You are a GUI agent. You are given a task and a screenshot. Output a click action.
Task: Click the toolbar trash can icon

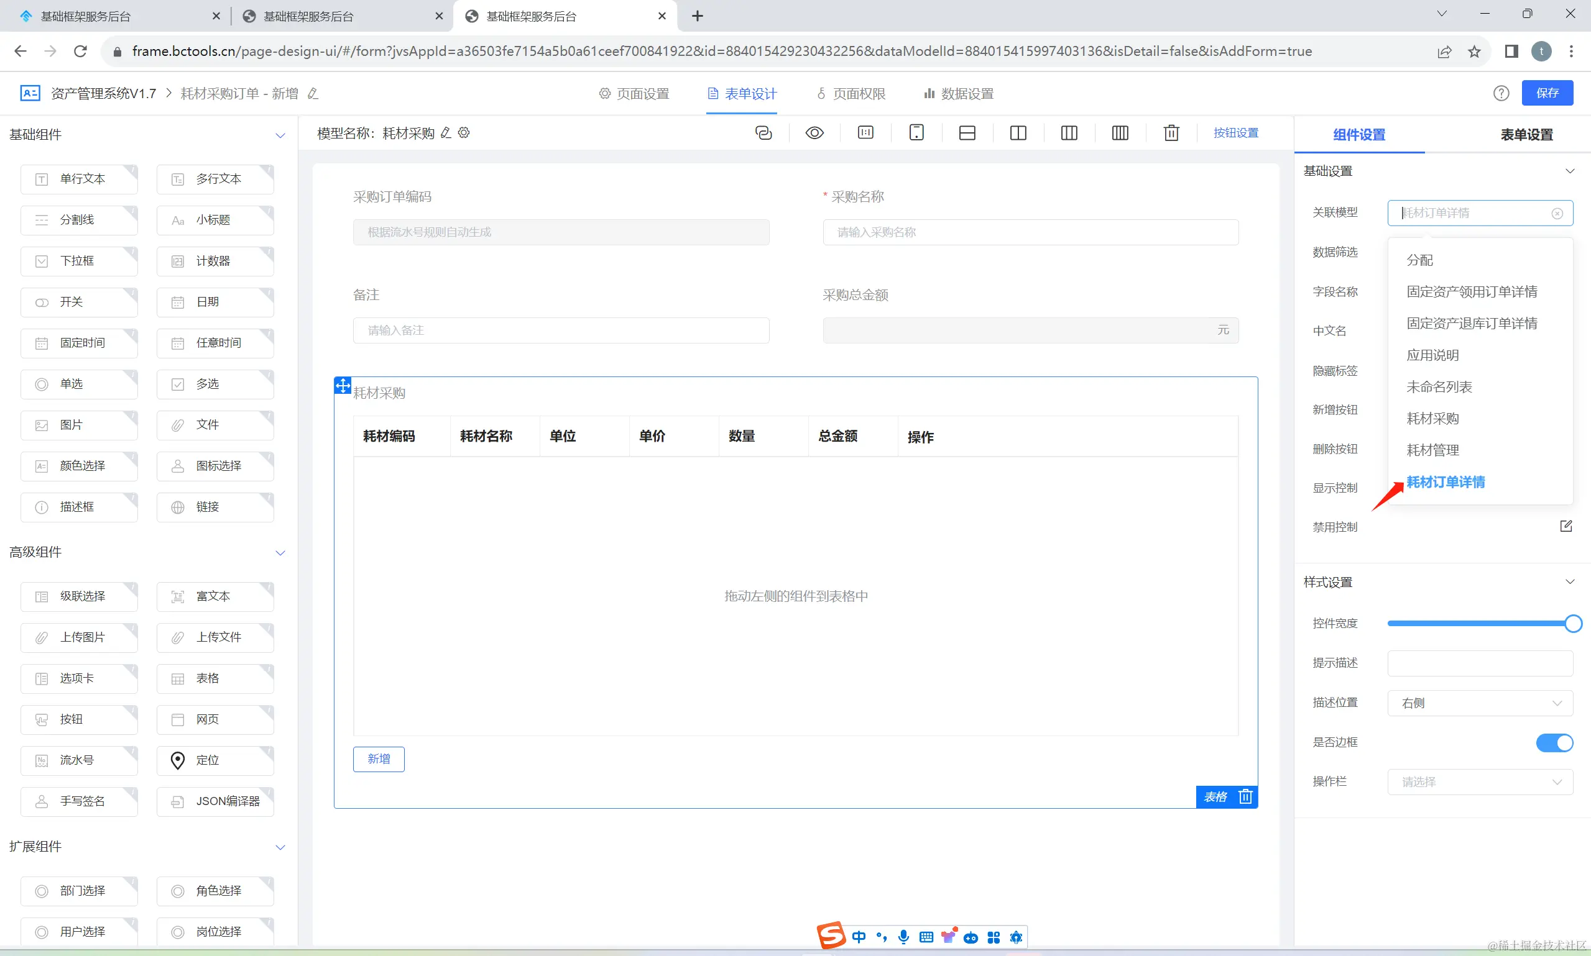point(1171,133)
